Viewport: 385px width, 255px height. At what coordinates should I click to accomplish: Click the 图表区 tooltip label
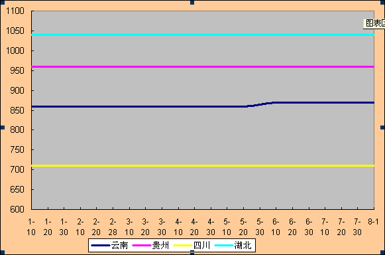click(x=374, y=23)
